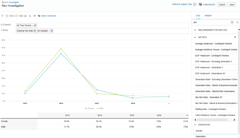The height and width of the screenshot is (138, 240).
Task: Click the Add to Collection link
Action: click(x=49, y=16)
